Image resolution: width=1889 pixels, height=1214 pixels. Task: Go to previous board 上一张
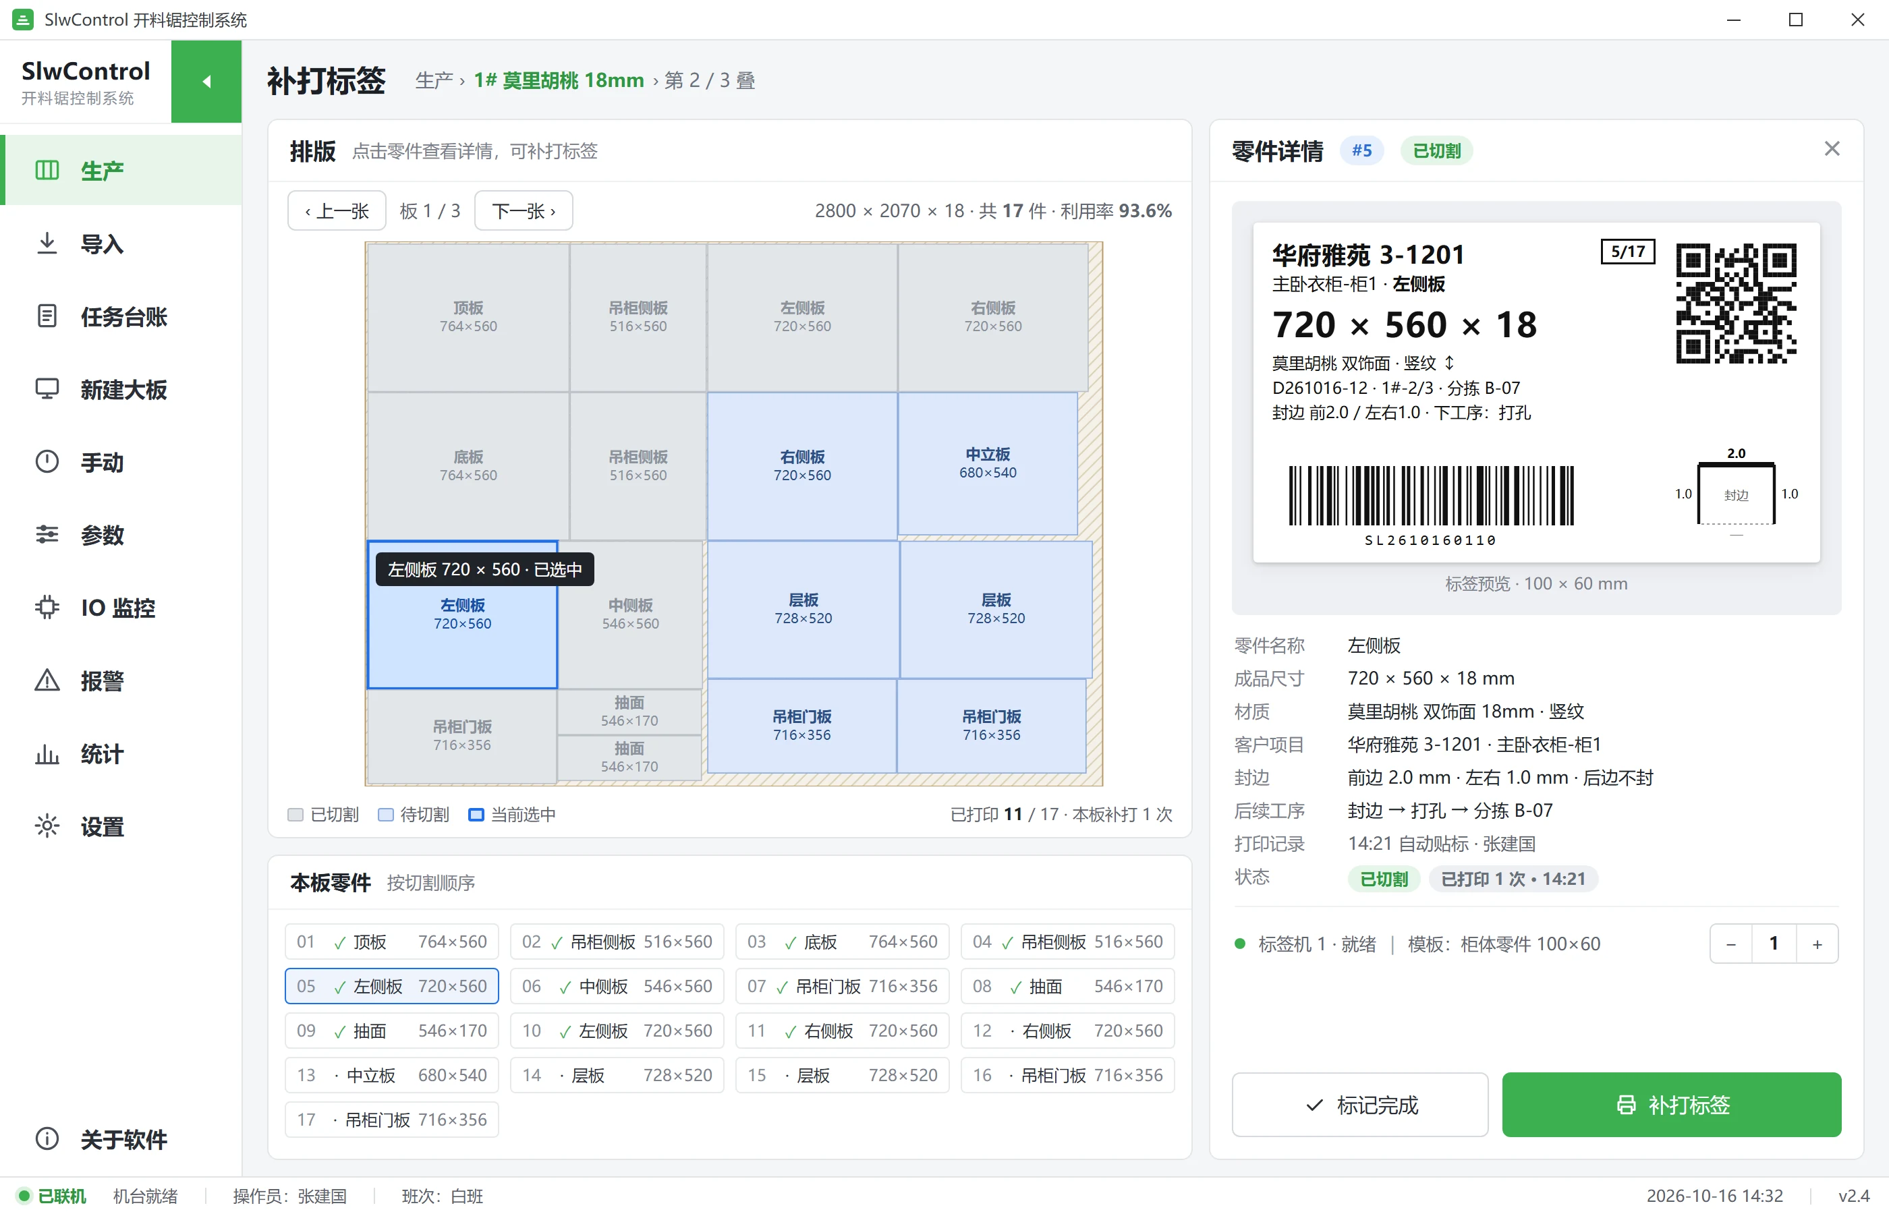[337, 210]
